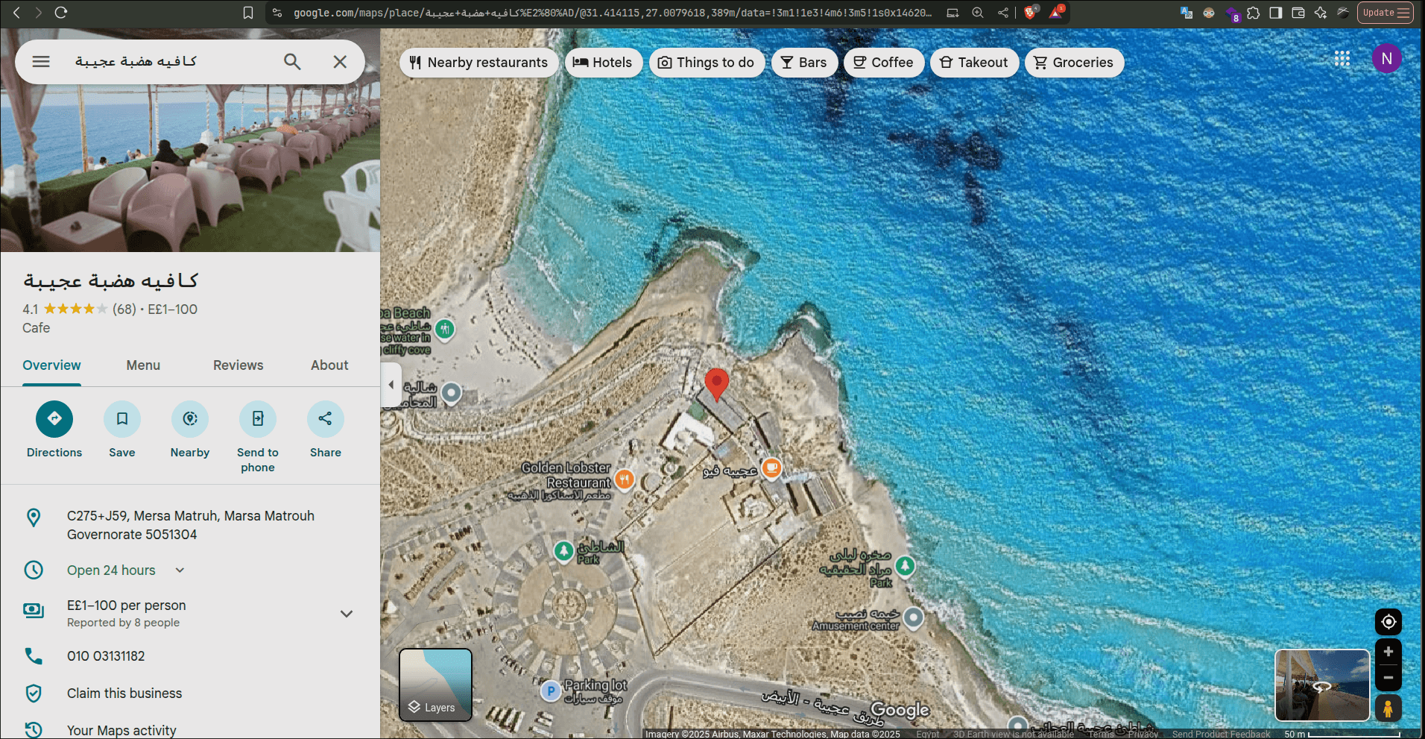Toggle map type with Layers button

[435, 685]
